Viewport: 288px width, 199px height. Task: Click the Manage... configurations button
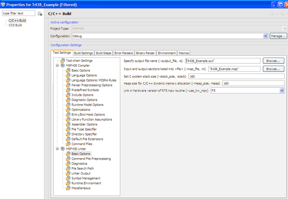pyautogui.click(x=278, y=36)
